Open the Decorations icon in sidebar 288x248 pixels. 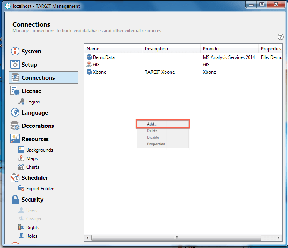[15, 126]
